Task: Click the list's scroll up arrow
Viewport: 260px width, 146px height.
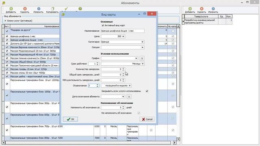Action: (178, 26)
